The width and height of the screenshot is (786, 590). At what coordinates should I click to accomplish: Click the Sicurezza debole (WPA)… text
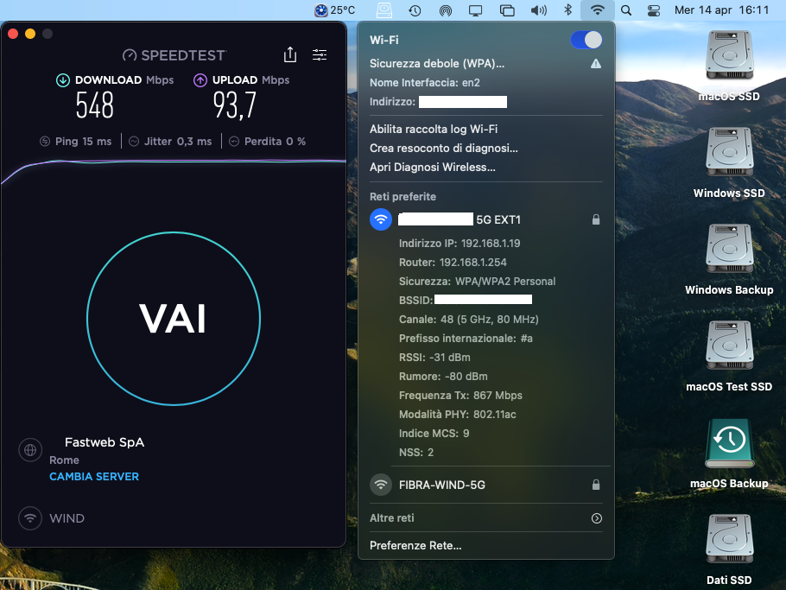(436, 63)
